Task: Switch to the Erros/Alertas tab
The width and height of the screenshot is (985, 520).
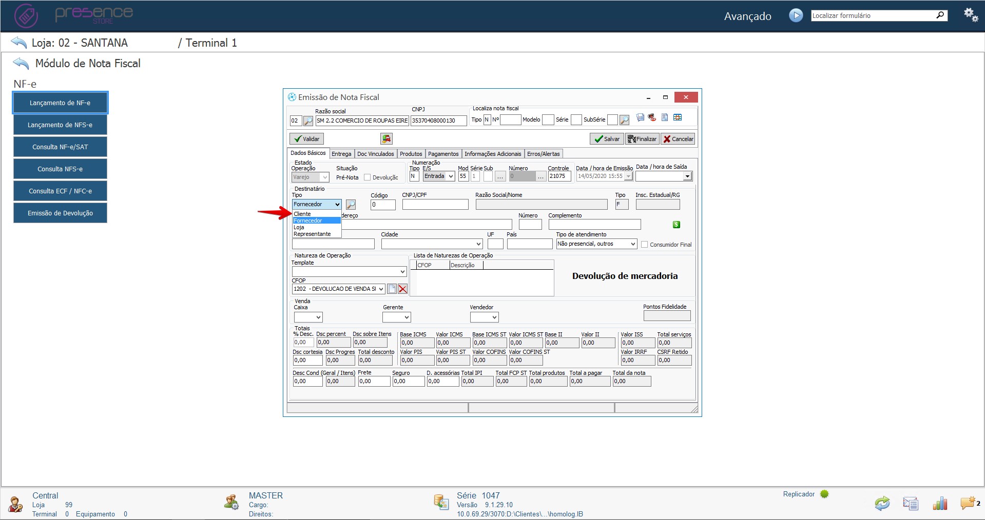Action: tap(544, 154)
